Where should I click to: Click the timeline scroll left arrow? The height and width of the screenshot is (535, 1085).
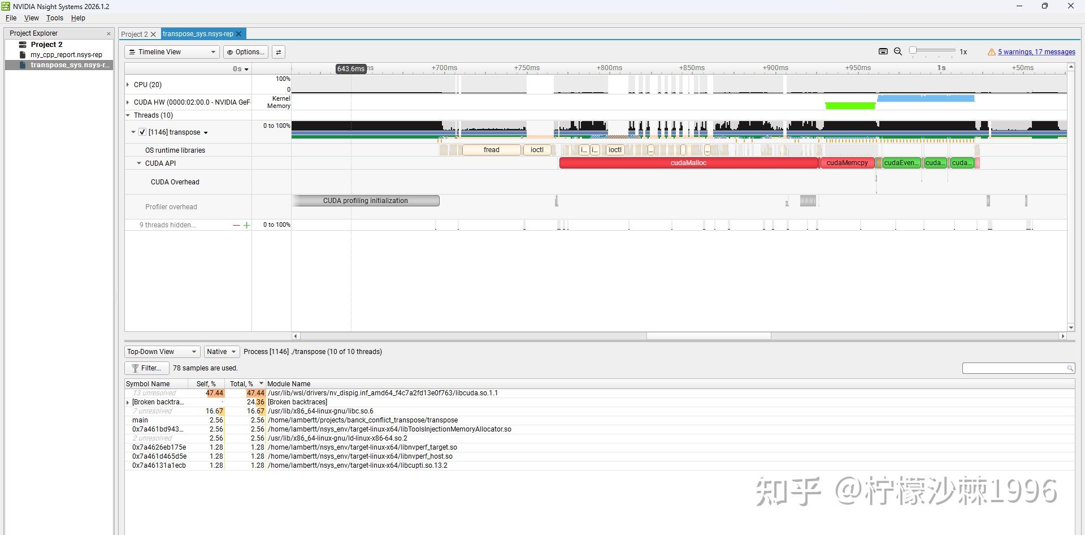click(x=295, y=336)
